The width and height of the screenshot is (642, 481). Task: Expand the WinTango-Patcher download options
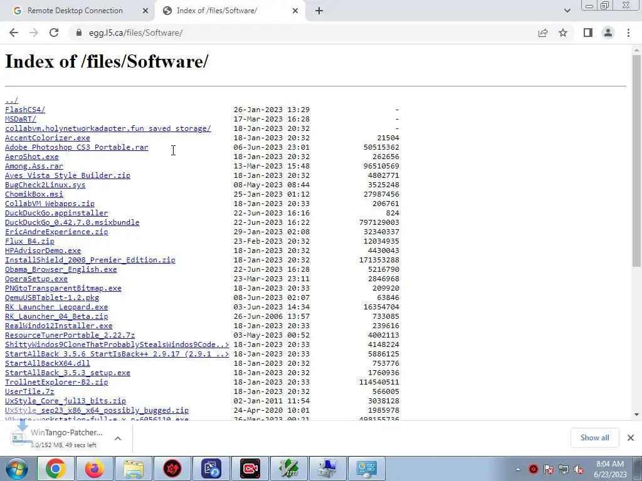[118, 438]
